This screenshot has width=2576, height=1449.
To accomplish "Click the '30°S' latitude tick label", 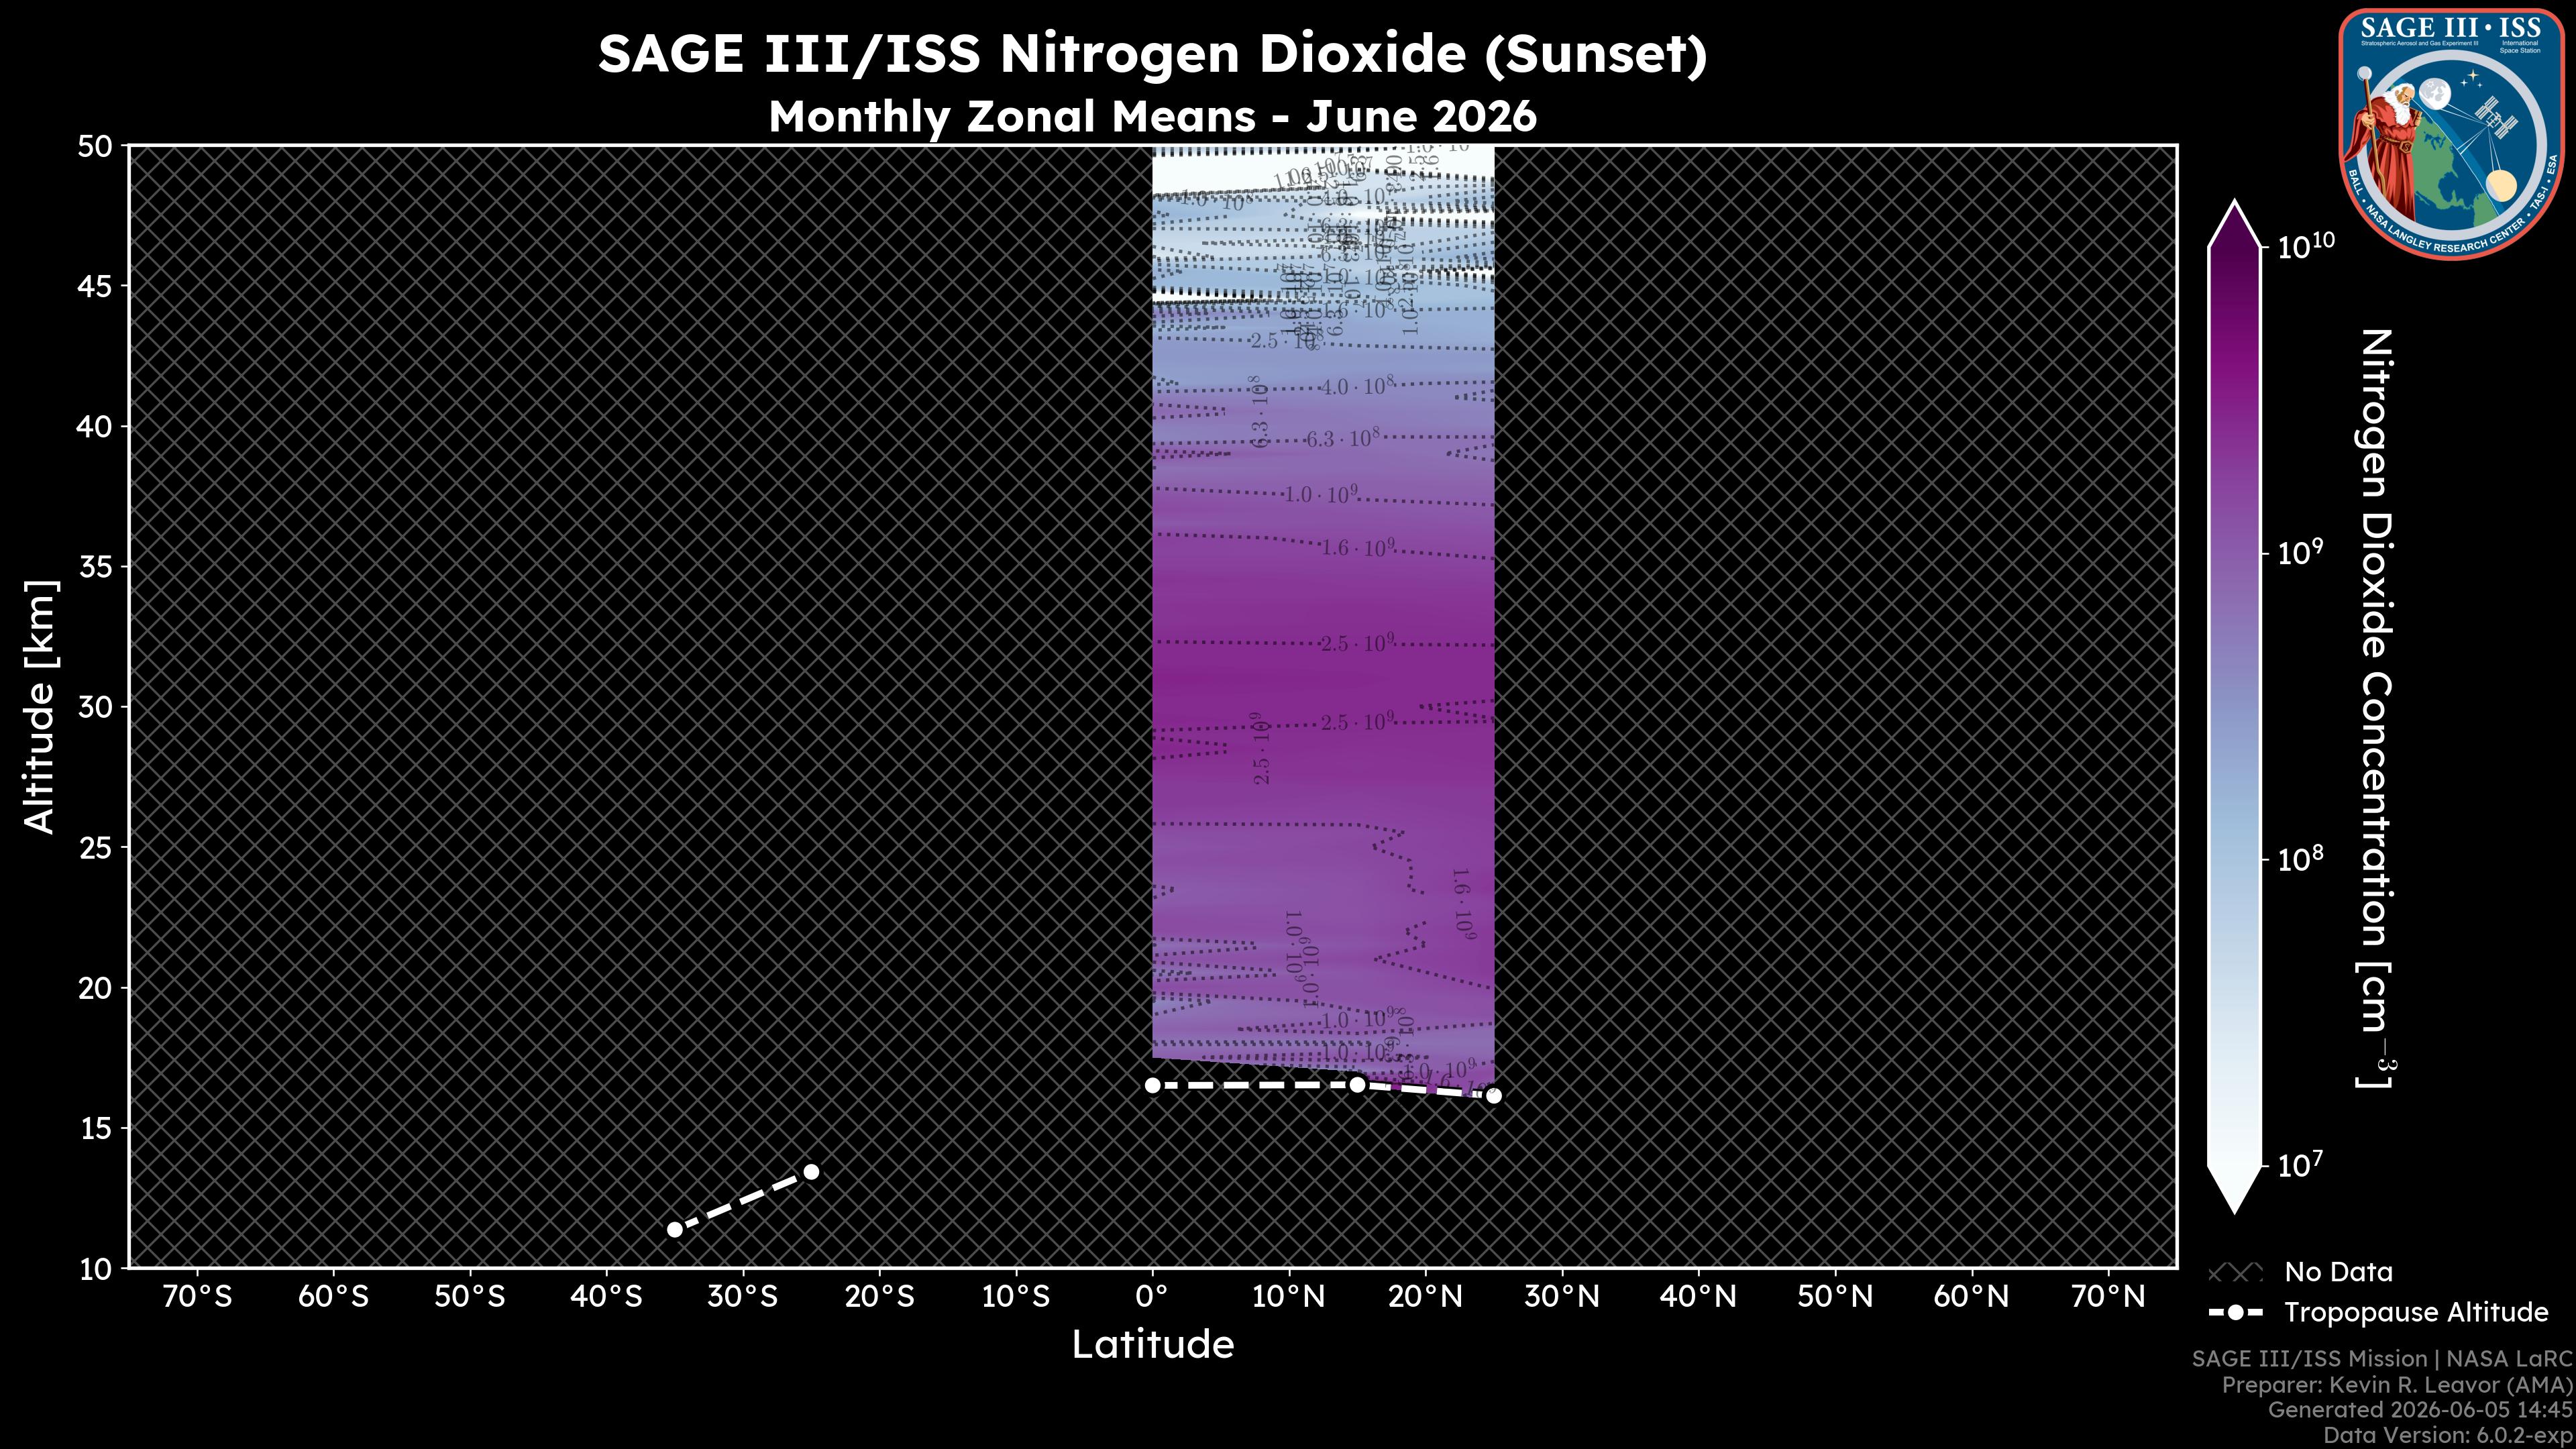I will [x=743, y=1297].
